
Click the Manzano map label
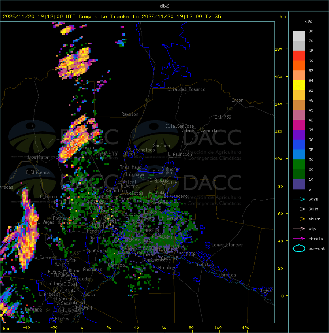33,309
